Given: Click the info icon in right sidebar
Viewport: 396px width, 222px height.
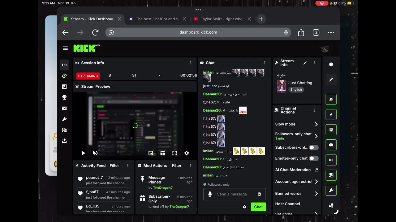Looking at the screenshot, I should pyautogui.click(x=331, y=64).
